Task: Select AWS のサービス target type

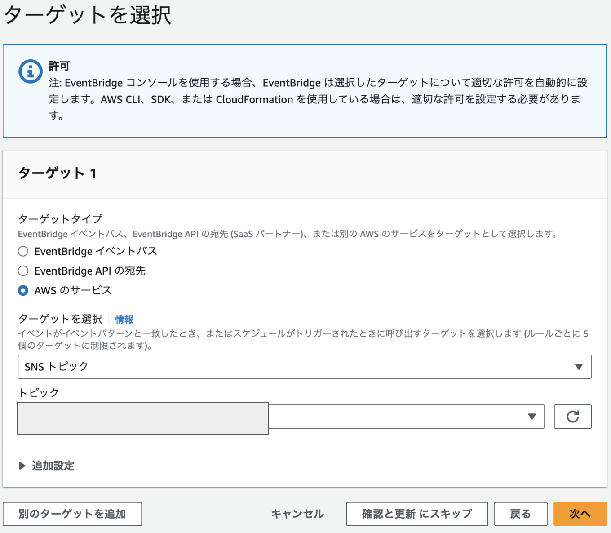Action: (x=23, y=290)
